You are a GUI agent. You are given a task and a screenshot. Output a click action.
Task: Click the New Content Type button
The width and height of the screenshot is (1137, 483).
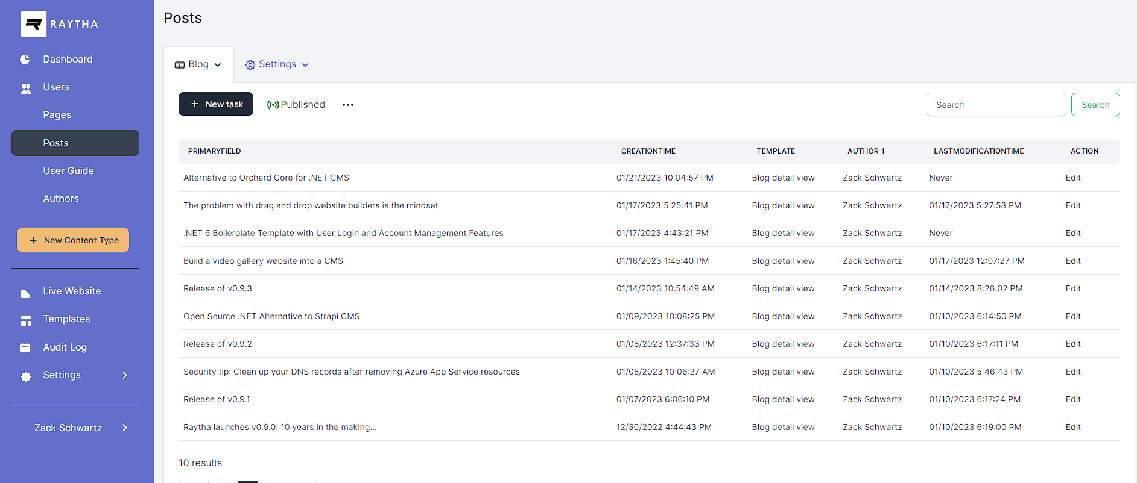[73, 240]
